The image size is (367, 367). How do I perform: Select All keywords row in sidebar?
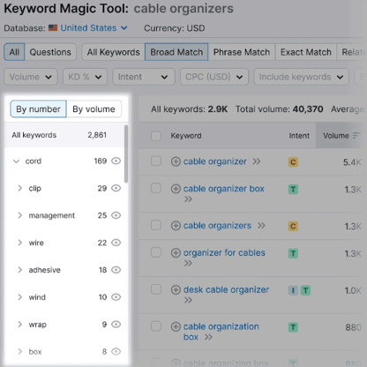click(x=64, y=135)
